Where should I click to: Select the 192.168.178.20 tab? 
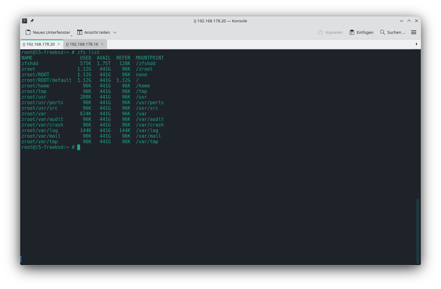[x=38, y=44]
